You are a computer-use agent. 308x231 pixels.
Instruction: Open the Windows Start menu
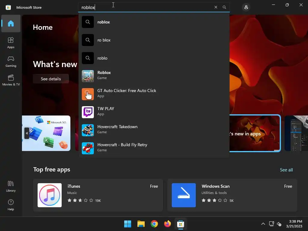128,224
